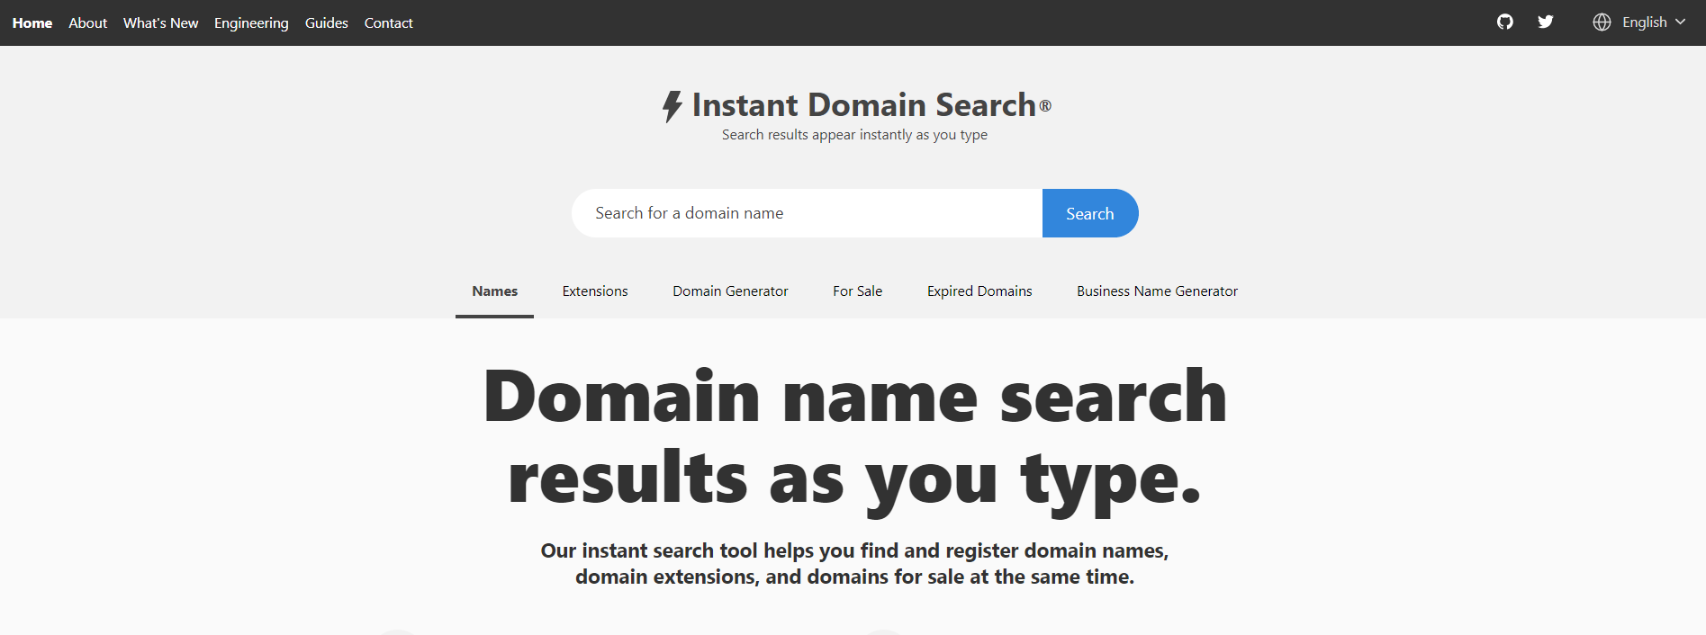Click the lightning bolt logo icon
The height and width of the screenshot is (635, 1706).
click(672, 106)
